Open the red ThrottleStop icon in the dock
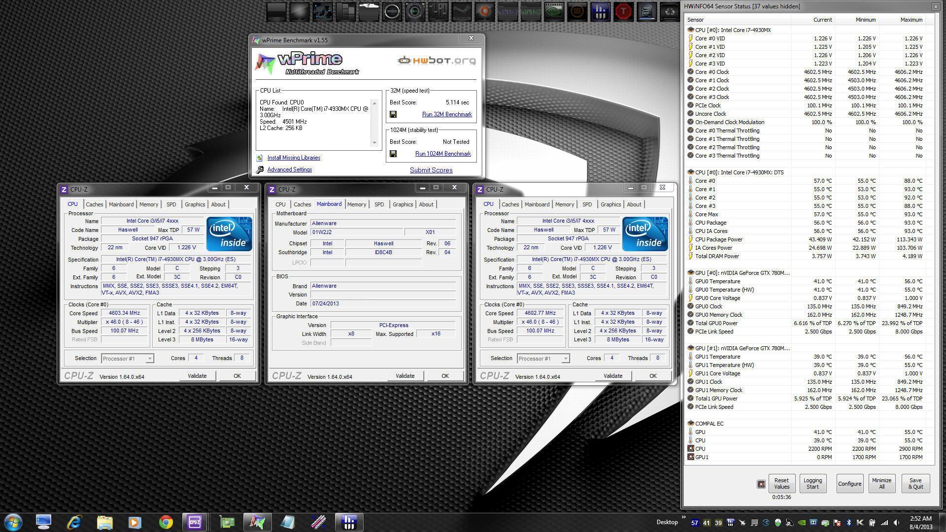Screen dimensions: 946x532 623,12
